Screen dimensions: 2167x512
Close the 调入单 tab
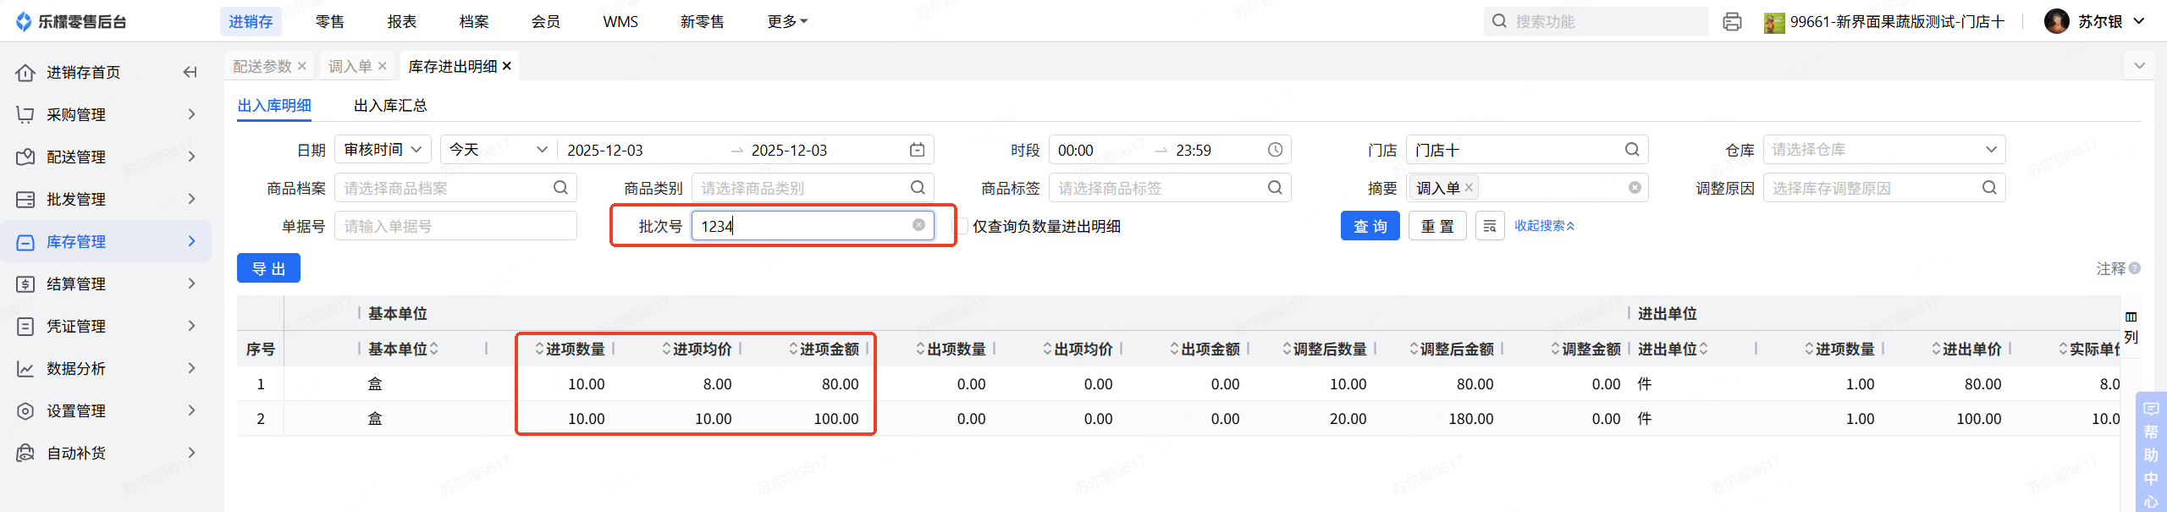(383, 66)
